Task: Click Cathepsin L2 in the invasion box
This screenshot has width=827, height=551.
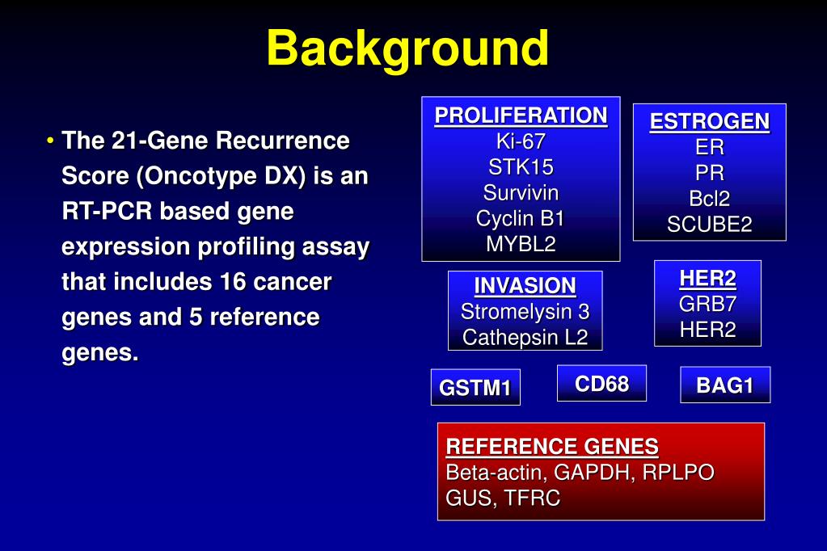Action: tap(525, 338)
